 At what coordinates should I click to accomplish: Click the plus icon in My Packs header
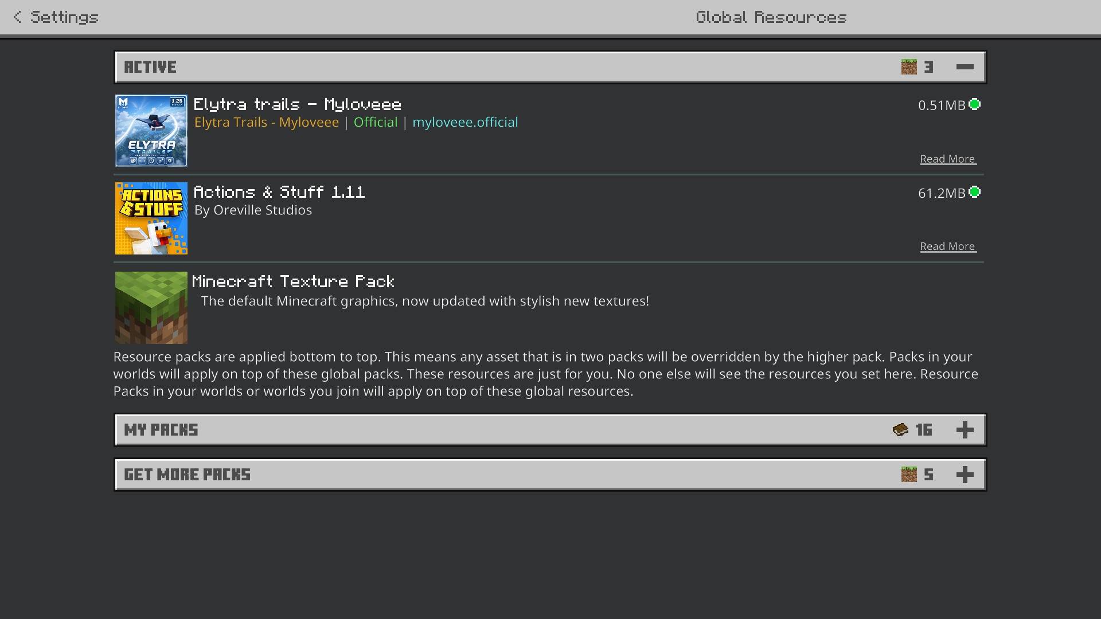click(965, 430)
